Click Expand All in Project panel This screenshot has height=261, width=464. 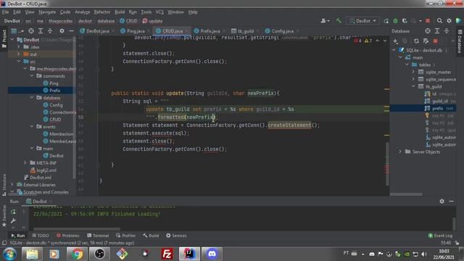click(41, 30)
